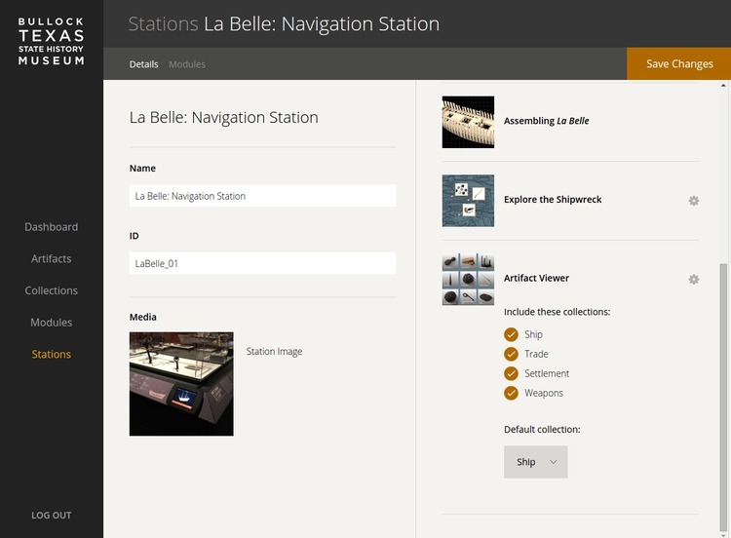The image size is (731, 538).
Task: Uncheck the Ship collection checkbox
Action: pyautogui.click(x=511, y=334)
